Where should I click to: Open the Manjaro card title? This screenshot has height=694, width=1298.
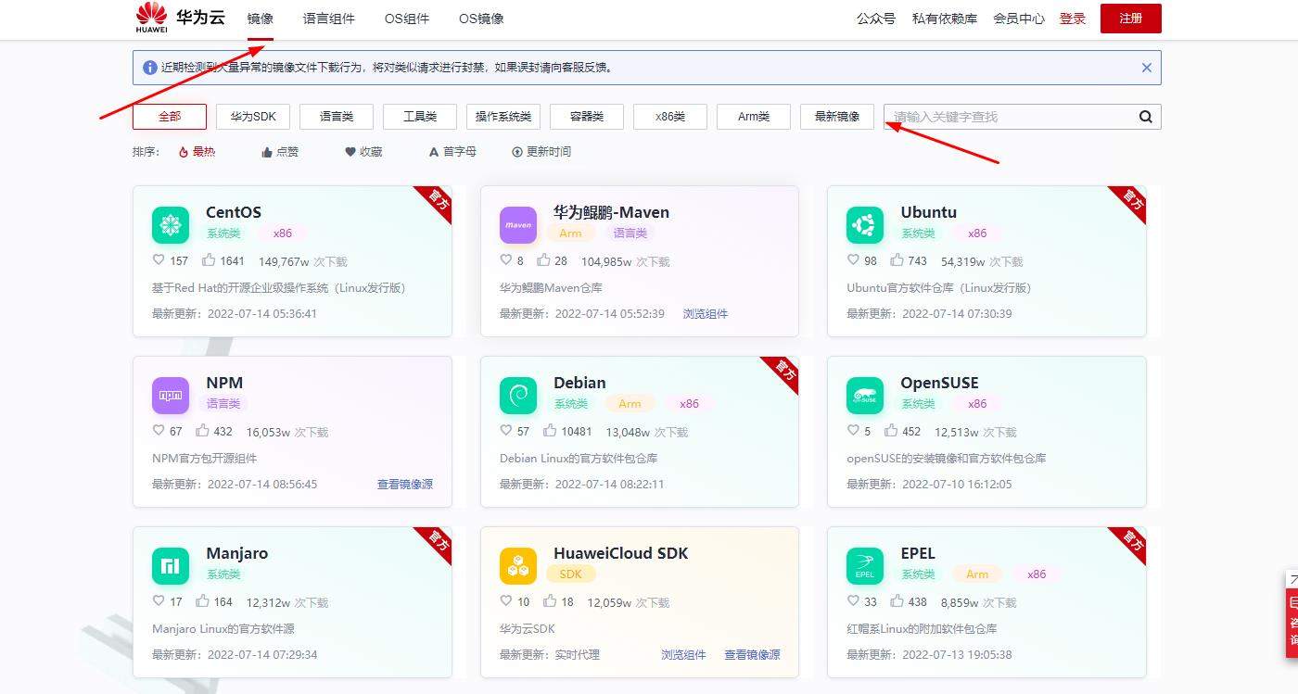[x=237, y=553]
